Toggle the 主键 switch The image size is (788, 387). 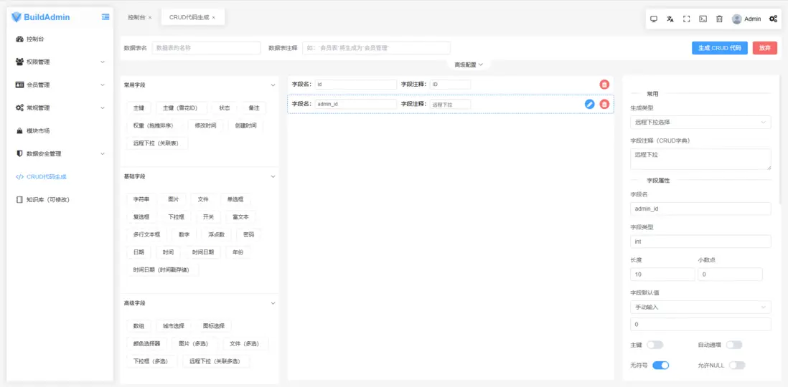pos(655,345)
